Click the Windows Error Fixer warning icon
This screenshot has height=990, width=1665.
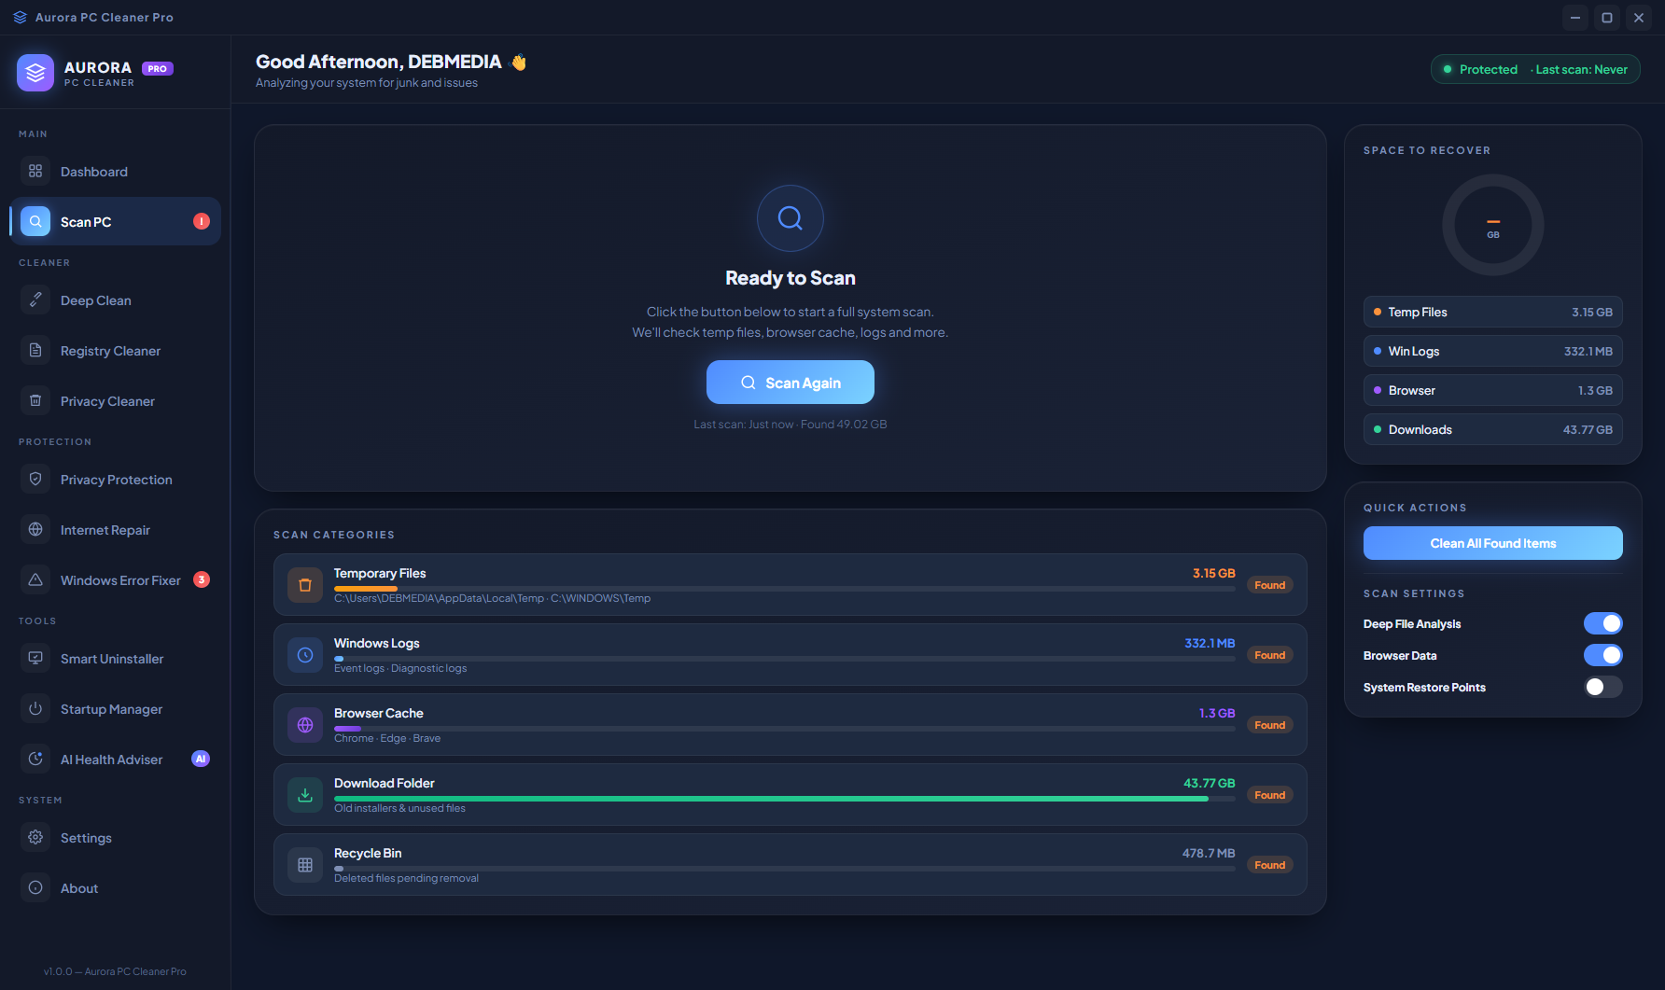pos(35,579)
